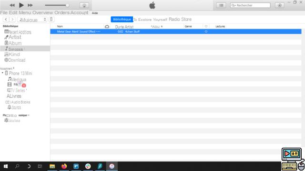Screen dimensions: 305x171
Task: Click the Rechercher search field
Action: [250, 5]
